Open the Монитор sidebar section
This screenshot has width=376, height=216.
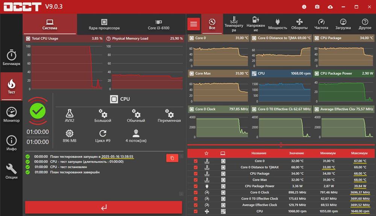(11, 115)
